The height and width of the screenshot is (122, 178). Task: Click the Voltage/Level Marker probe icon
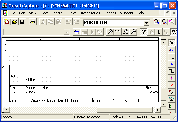tap(110, 32)
